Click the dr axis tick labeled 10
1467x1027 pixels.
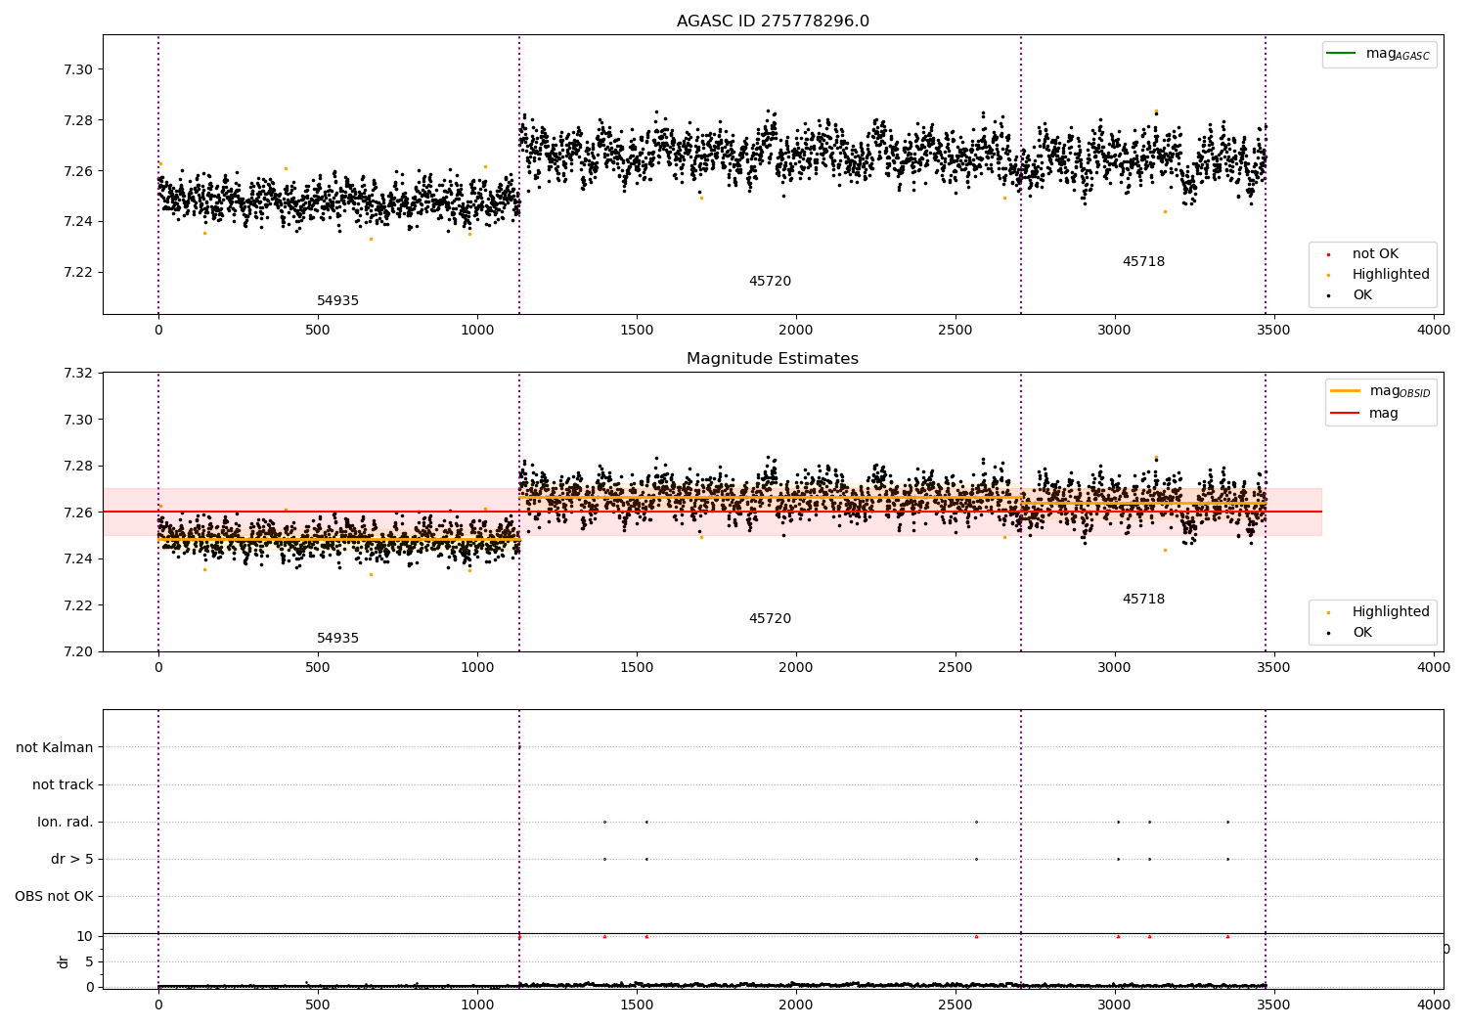click(85, 937)
